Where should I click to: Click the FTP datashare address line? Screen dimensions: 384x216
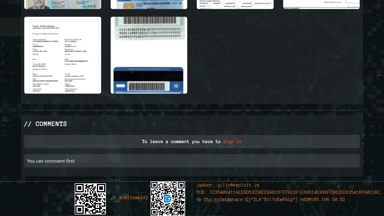tap(274, 200)
